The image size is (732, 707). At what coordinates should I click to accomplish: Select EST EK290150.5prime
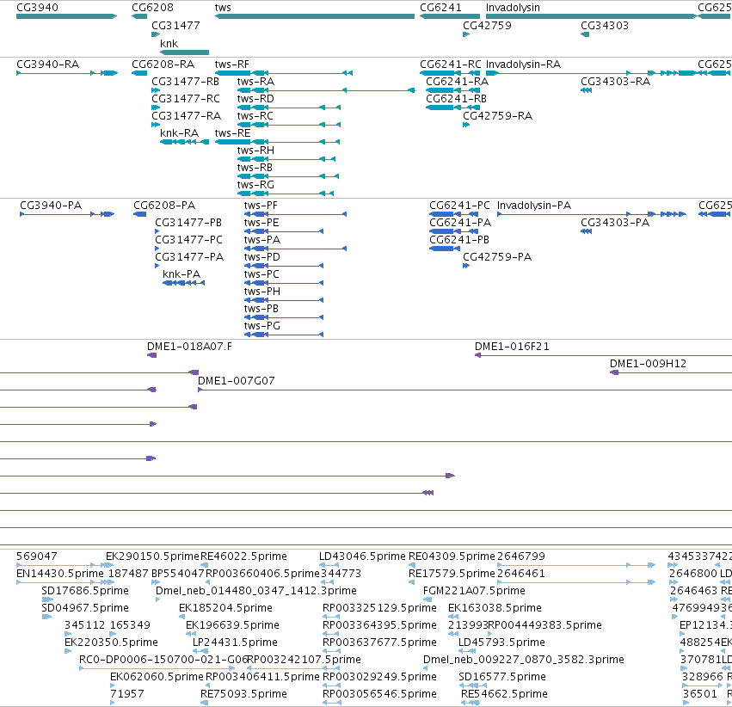[152, 556]
